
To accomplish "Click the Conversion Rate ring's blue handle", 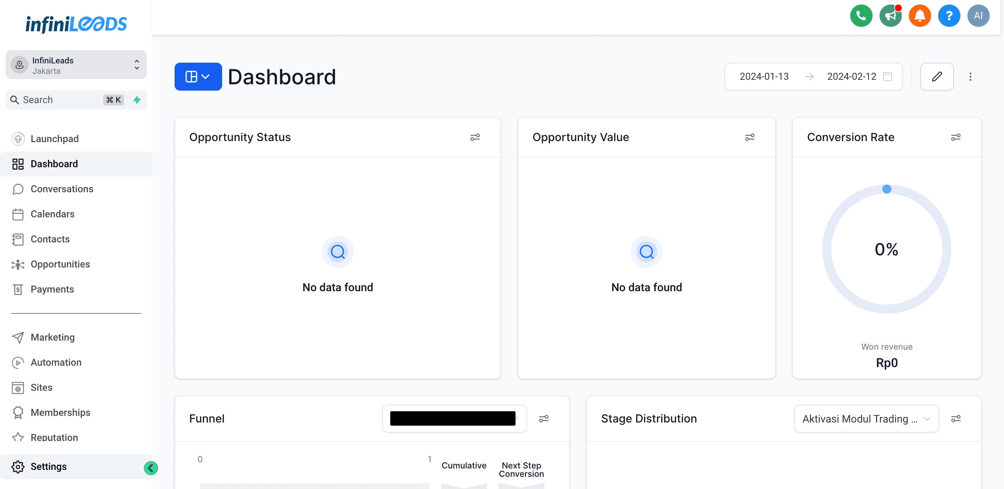I will pyautogui.click(x=887, y=189).
